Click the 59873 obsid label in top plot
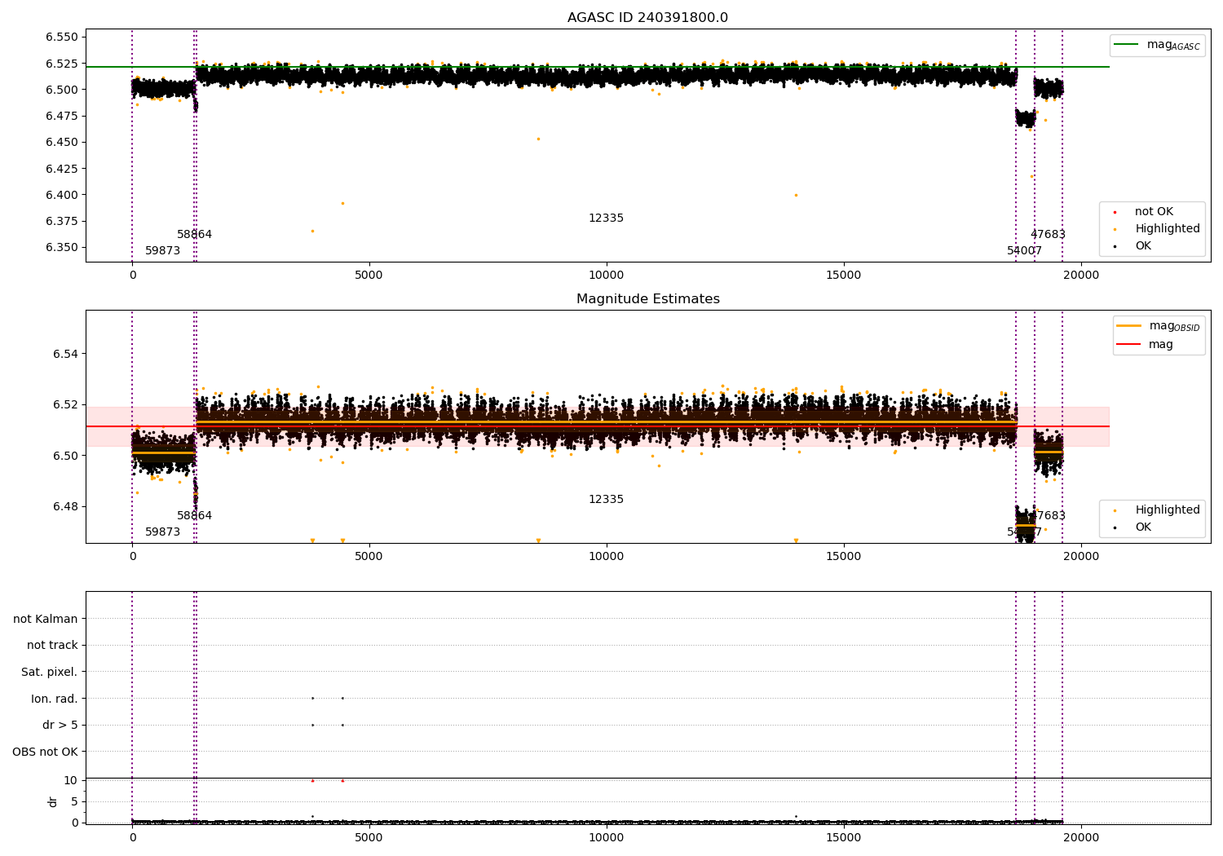Viewport: 1223px width, 856px height. tap(162, 251)
